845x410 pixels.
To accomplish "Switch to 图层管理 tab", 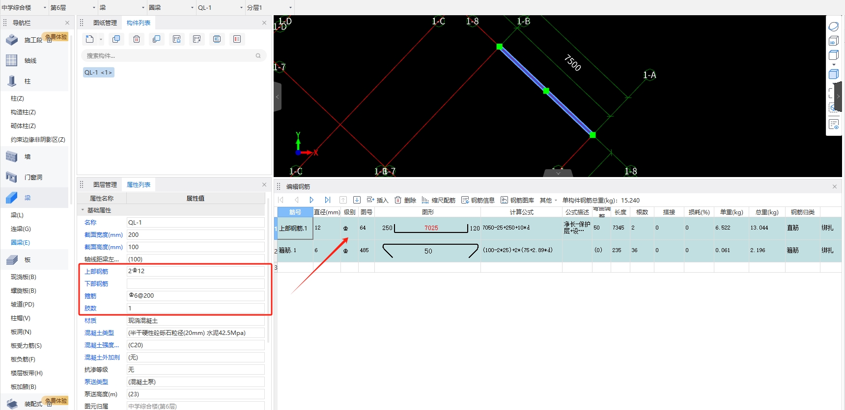I will 105,185.
